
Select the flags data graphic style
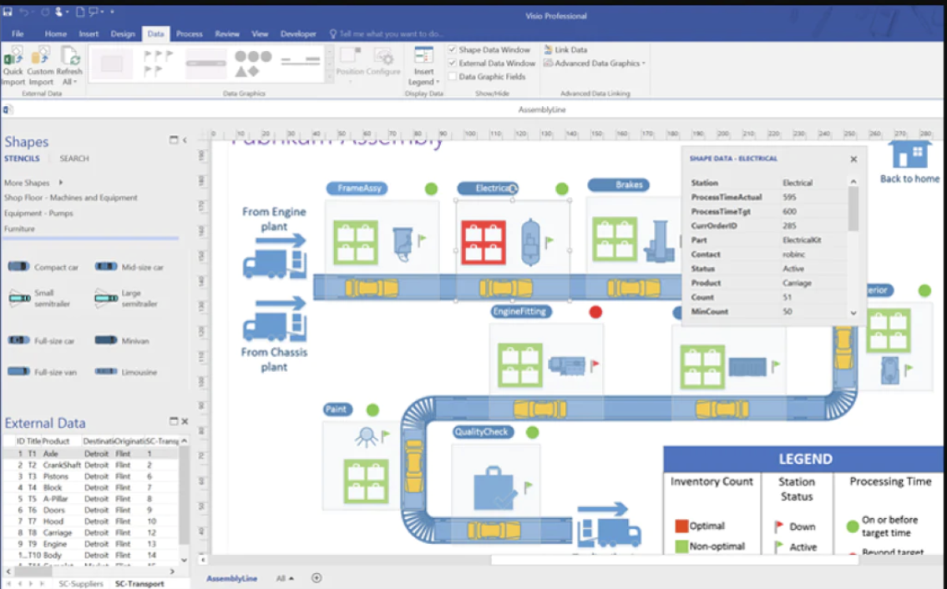(158, 63)
